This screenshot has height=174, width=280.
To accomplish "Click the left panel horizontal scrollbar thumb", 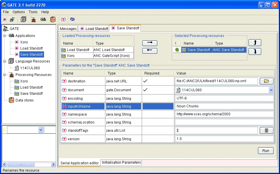I will [21, 164].
